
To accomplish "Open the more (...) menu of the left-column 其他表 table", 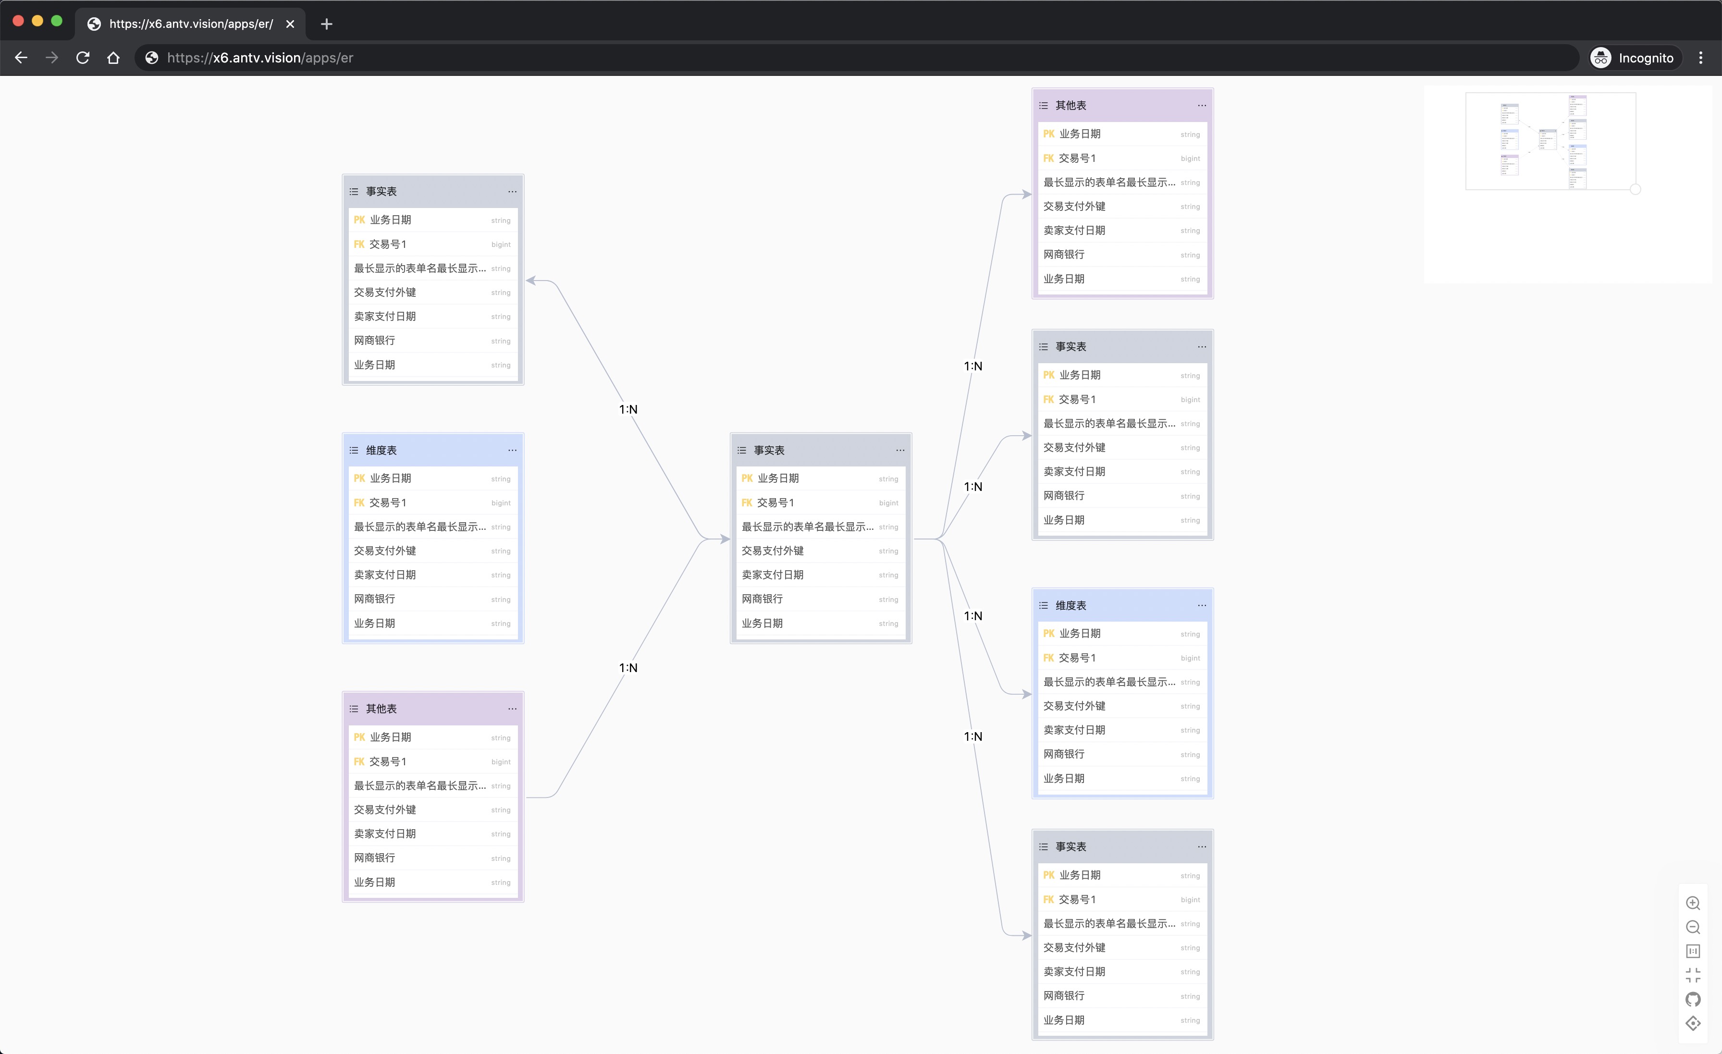I will pyautogui.click(x=512, y=709).
